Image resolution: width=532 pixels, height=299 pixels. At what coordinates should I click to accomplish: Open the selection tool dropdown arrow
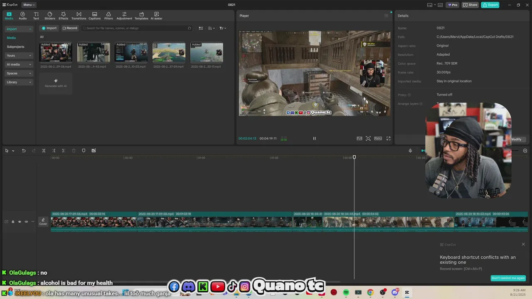coord(13,151)
